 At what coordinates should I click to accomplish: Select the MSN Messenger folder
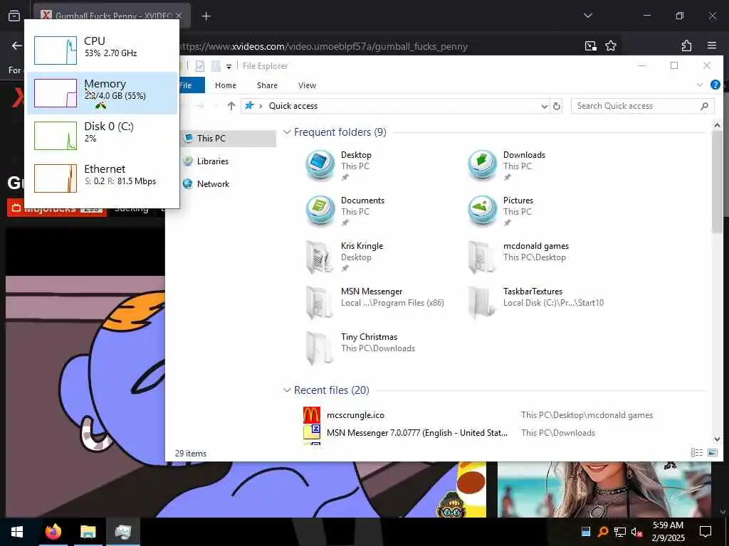point(376,301)
